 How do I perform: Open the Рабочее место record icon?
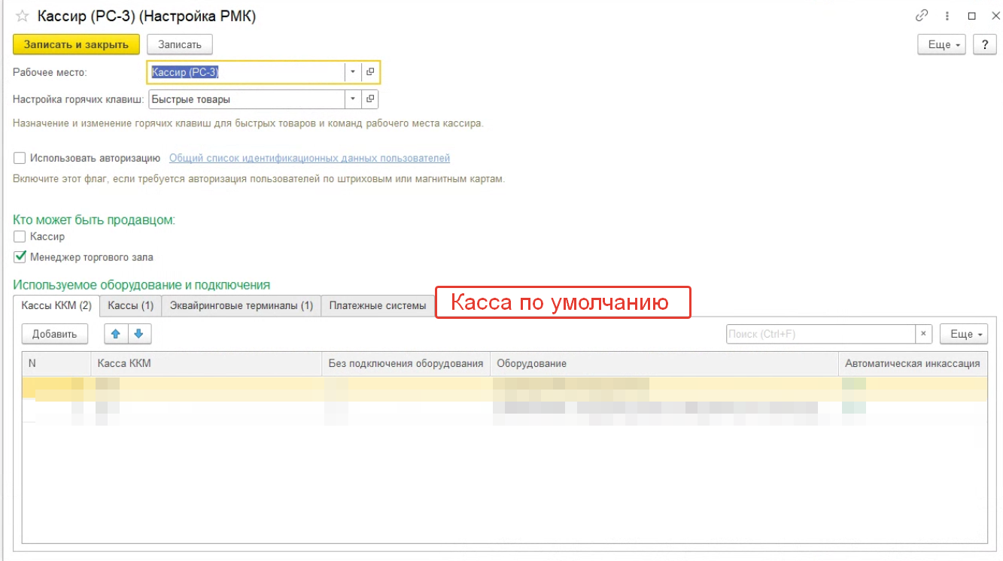coord(370,72)
